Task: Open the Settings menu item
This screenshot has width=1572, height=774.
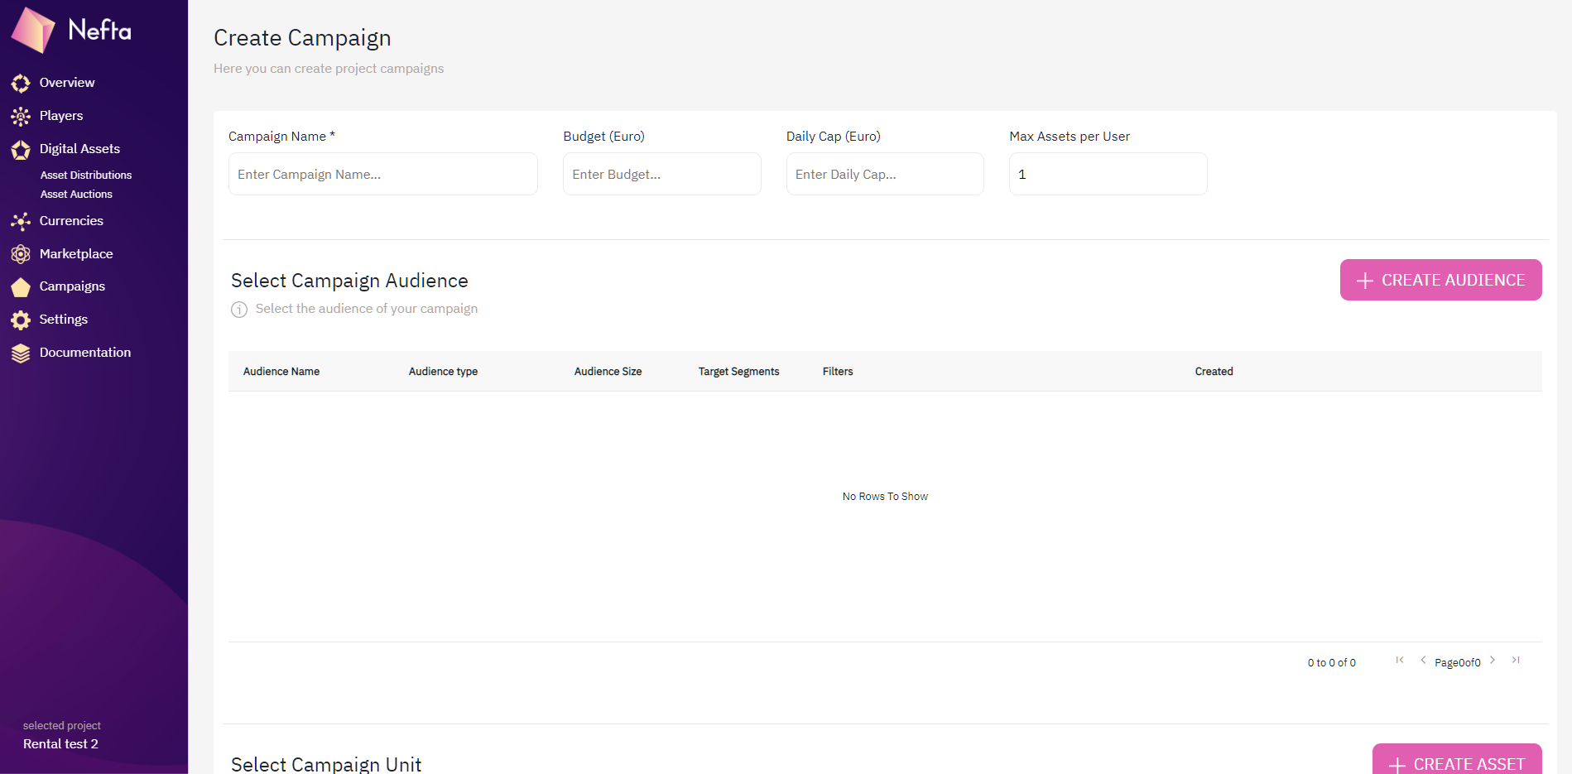Action: pyautogui.click(x=64, y=320)
